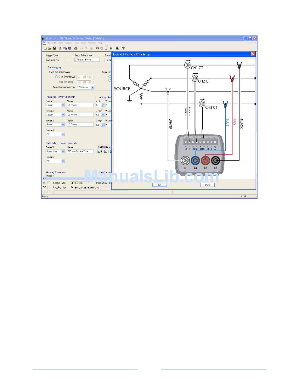Open the Power 6 Off dropdown
The height and width of the screenshot is (387, 299).
pyautogui.click(x=63, y=161)
